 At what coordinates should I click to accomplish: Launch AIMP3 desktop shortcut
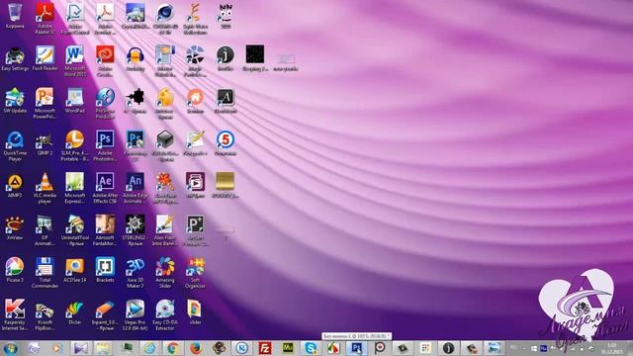[x=15, y=186]
